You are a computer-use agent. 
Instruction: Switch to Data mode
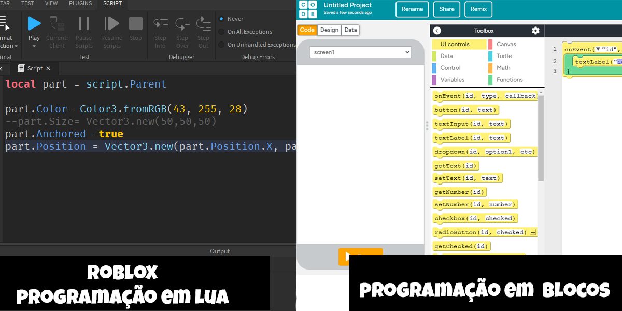[x=351, y=30]
